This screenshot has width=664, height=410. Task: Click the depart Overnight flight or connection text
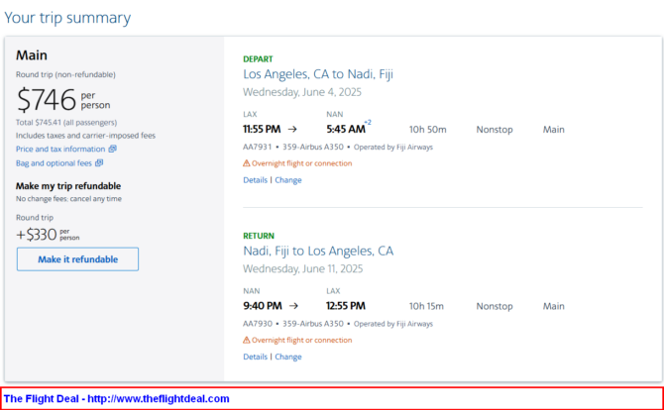pyautogui.click(x=302, y=163)
